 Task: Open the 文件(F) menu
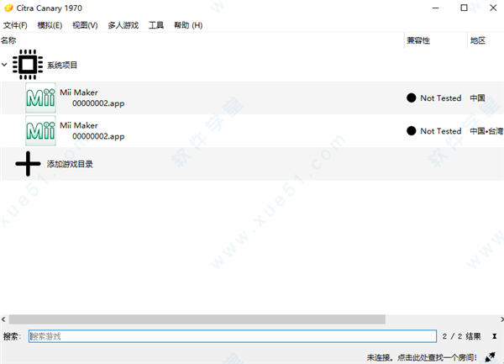point(15,25)
